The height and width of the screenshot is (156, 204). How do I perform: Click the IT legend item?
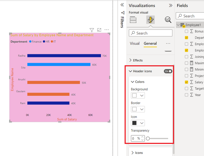point(53,42)
